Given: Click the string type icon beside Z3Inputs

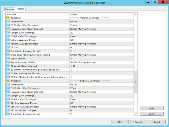Looking at the screenshot, I should (8, 18).
